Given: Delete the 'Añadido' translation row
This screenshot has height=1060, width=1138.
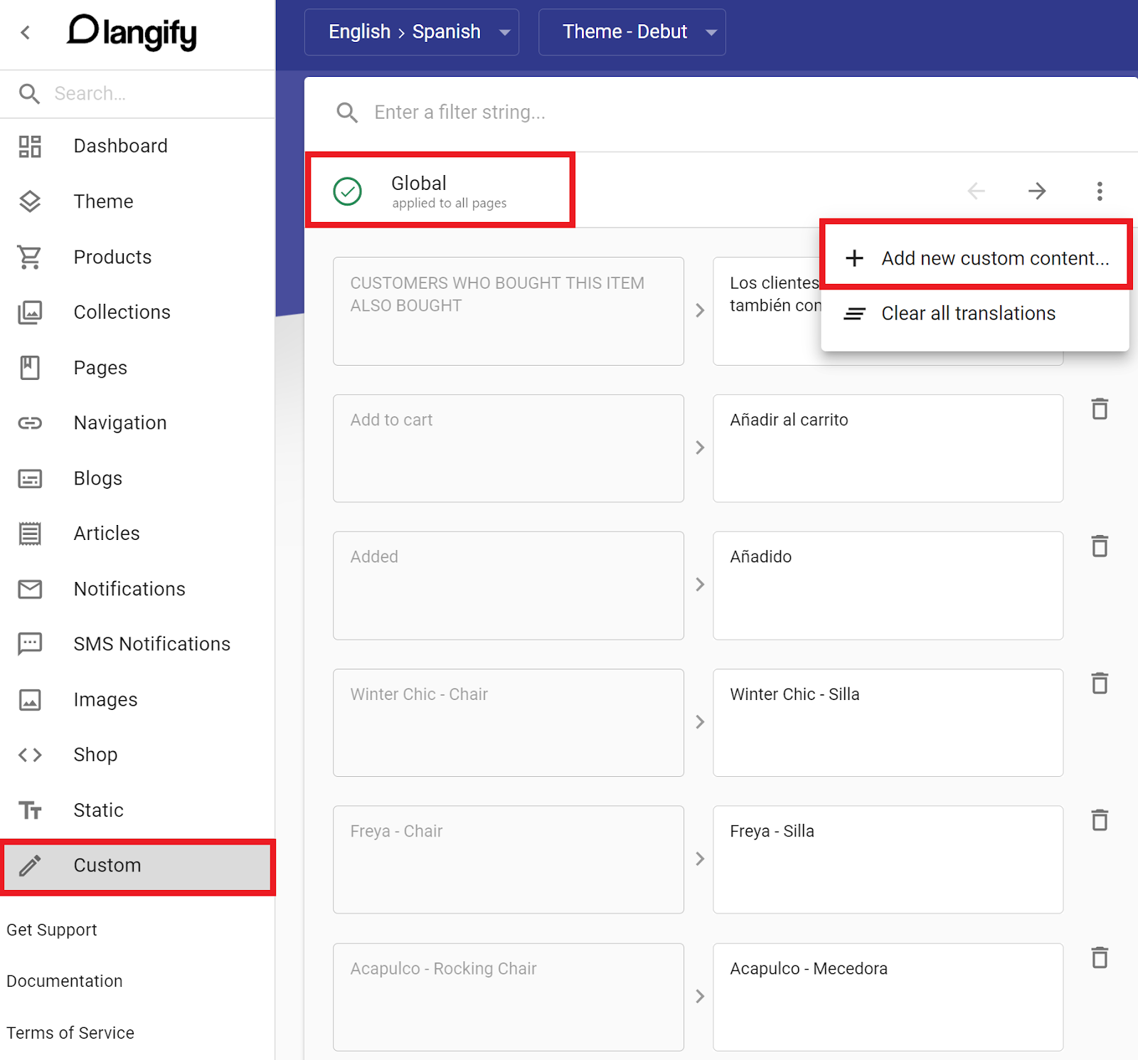Looking at the screenshot, I should point(1100,546).
